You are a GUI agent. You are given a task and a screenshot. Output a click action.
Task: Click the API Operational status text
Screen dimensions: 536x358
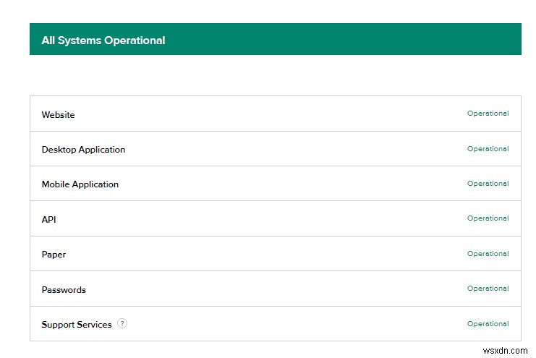tap(488, 218)
